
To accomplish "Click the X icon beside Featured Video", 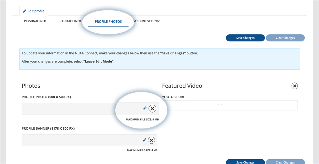I will pyautogui.click(x=295, y=86).
